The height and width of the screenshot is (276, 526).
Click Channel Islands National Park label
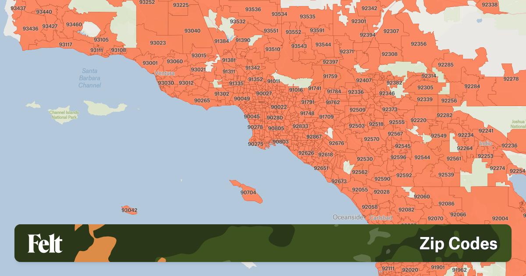tap(64, 115)
